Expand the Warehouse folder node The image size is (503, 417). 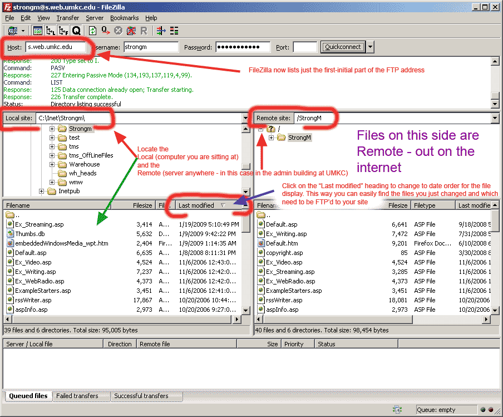point(52,164)
